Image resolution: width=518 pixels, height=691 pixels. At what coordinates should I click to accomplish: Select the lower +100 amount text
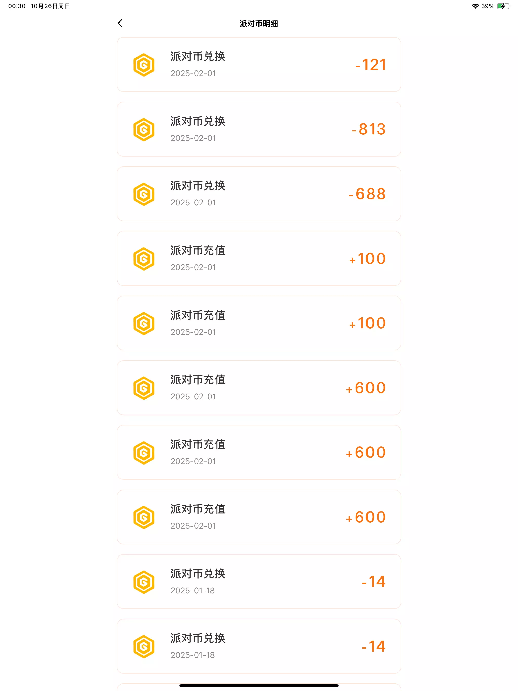tap(368, 323)
